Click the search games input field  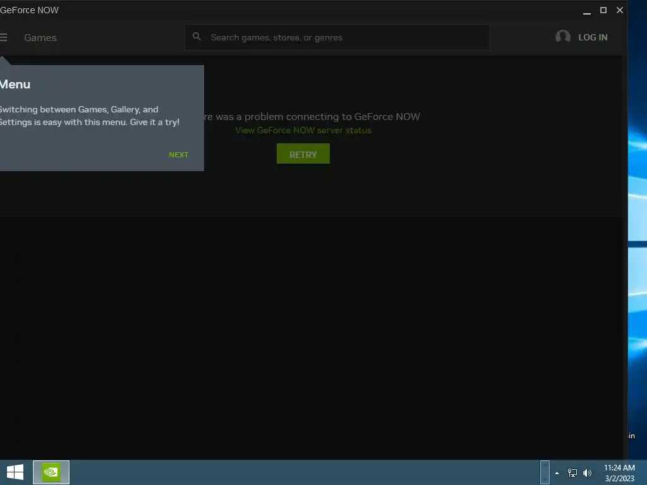(337, 37)
